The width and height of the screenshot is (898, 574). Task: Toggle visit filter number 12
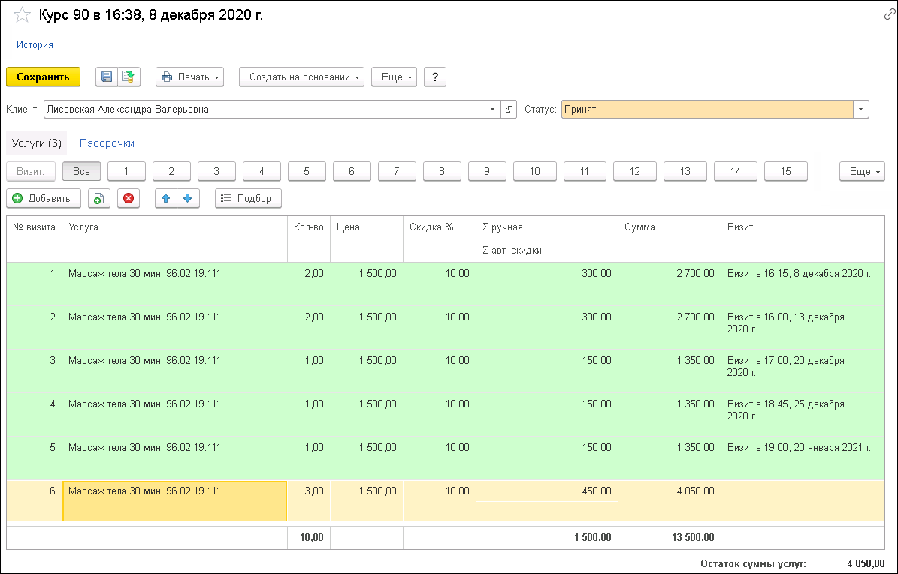pos(634,171)
